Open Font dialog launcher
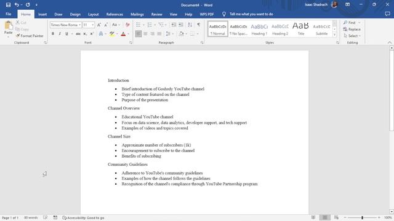The width and height of the screenshot is (394, 221). (x=131, y=42)
